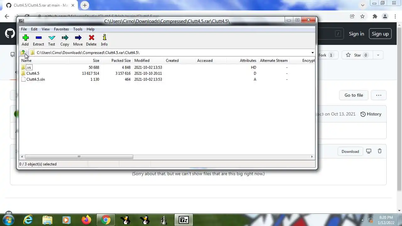This screenshot has height=226, width=402.
Task: Click the .vs modified date 2021-10-02 13:53
Action: pyautogui.click(x=148, y=67)
